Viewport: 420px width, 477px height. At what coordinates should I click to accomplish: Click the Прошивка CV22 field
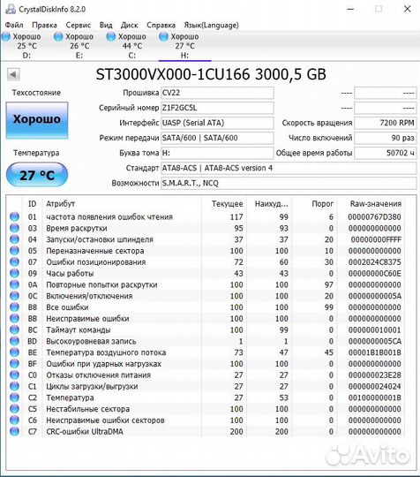point(217,93)
